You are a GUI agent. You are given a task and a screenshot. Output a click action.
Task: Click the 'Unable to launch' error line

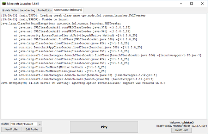[x=35, y=20]
